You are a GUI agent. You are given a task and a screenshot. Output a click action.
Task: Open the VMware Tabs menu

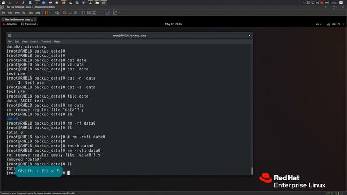point(30,13)
